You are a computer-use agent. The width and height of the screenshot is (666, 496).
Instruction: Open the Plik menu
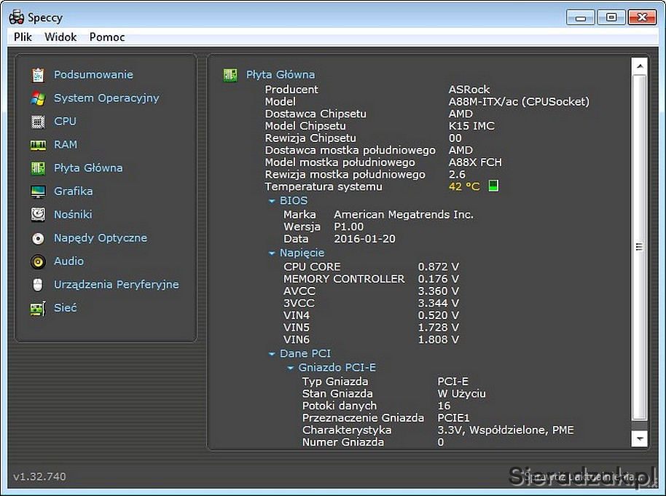tap(23, 37)
